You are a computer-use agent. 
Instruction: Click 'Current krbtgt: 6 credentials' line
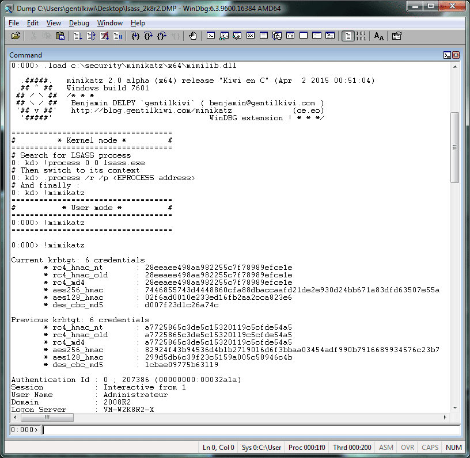[x=78, y=260]
